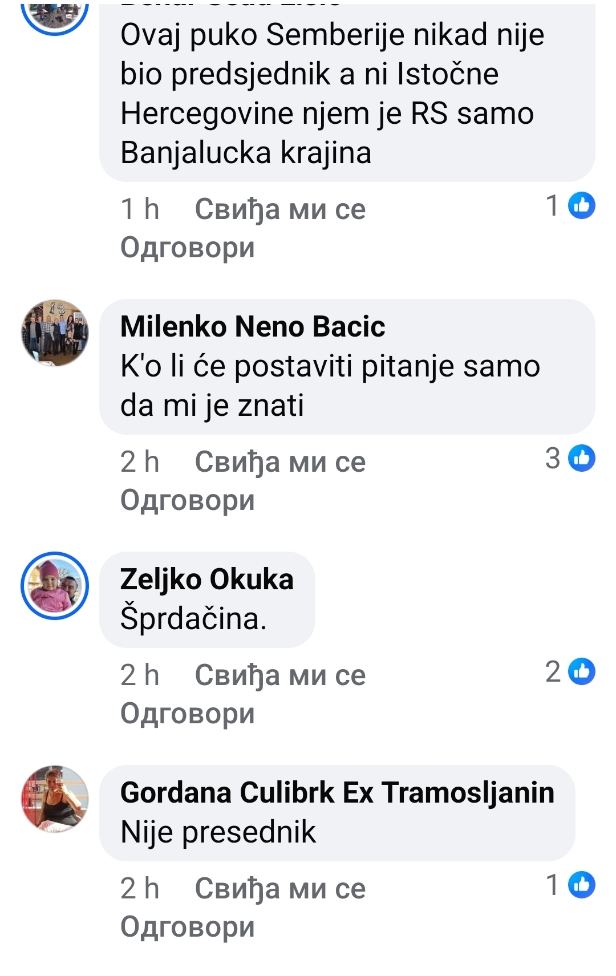
Task: Like the Semberije comment via Свиђа ми се
Action: point(280,209)
